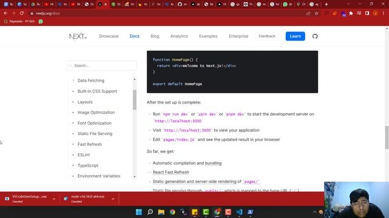Open Layouts docs page
The height and width of the screenshot is (218, 389).
click(x=85, y=102)
